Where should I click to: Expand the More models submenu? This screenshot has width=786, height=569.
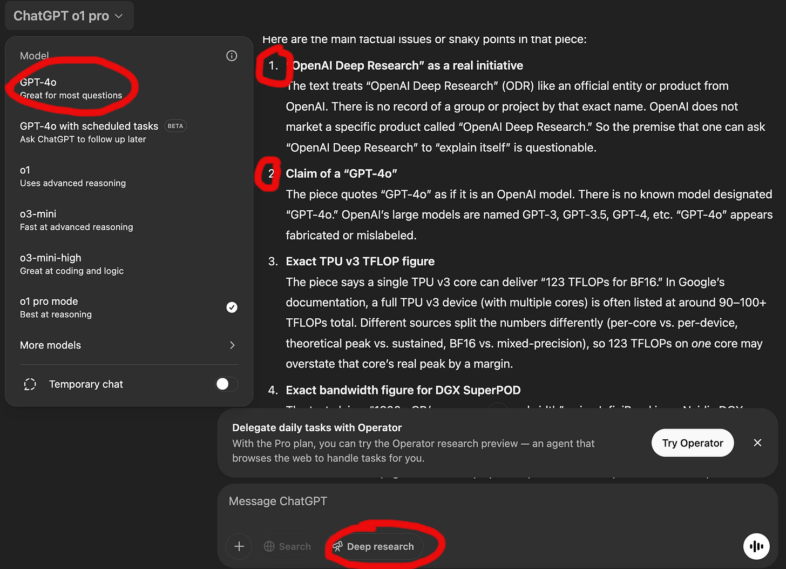coord(128,345)
